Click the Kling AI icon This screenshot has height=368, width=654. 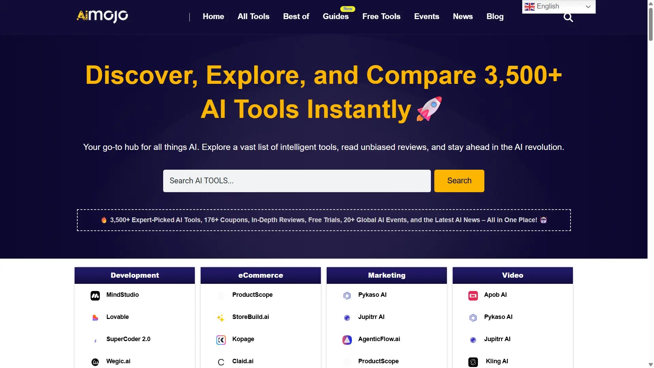(x=473, y=362)
